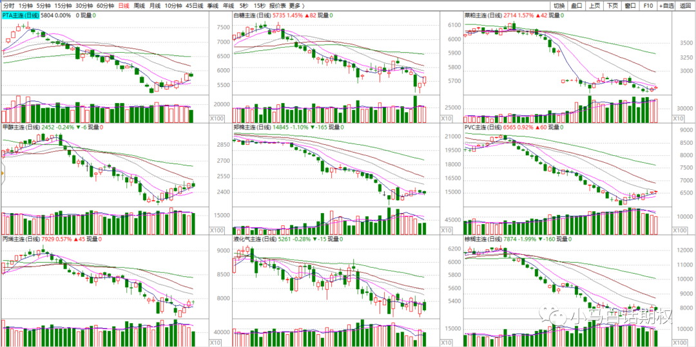Add to watchlist with +自选
The width and height of the screenshot is (696, 347).
pos(667,5)
